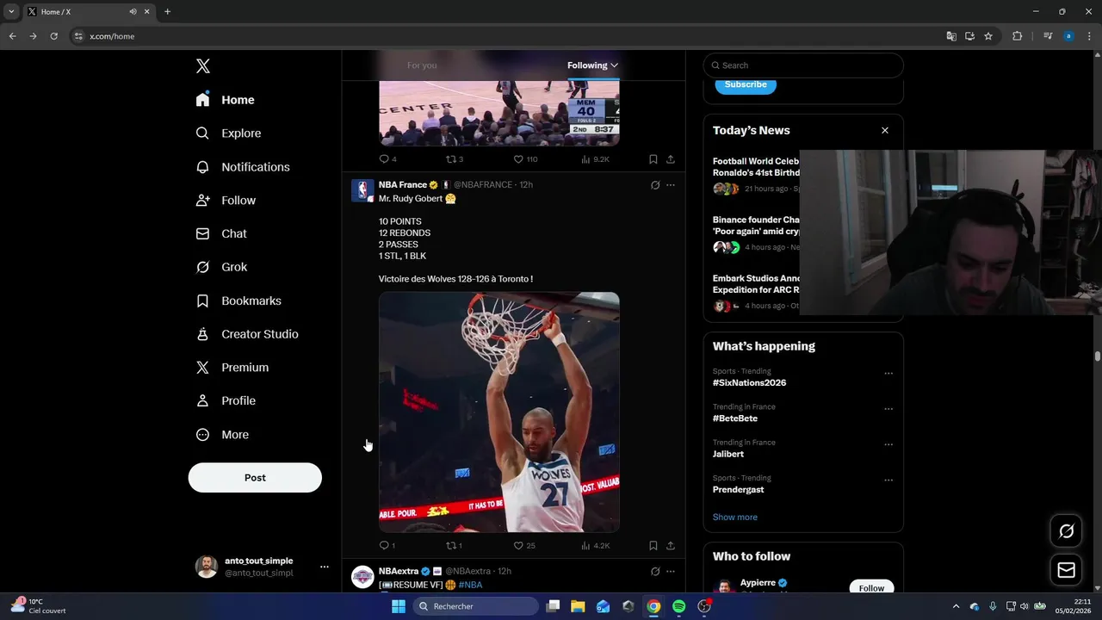
Task: Reply to the post with 4 replies
Action: (x=384, y=159)
